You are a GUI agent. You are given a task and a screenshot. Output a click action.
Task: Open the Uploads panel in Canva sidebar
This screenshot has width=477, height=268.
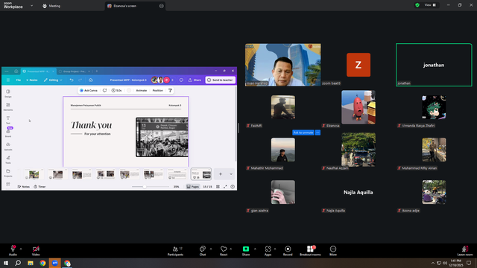point(8,146)
